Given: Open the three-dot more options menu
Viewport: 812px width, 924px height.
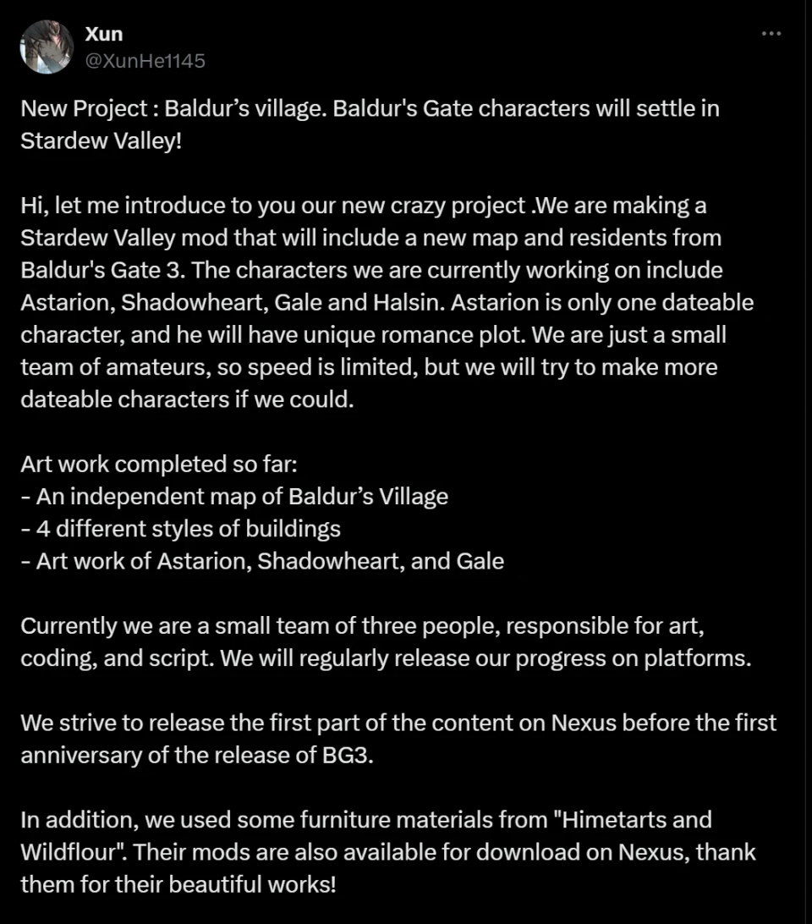Looking at the screenshot, I should (771, 34).
